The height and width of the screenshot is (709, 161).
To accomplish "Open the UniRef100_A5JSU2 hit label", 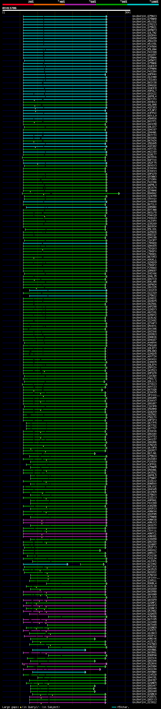I will point(144,22).
